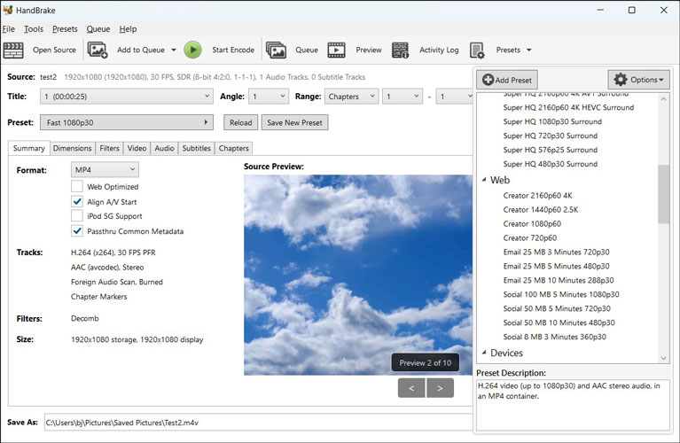Uncheck Align A/V Start
The height and width of the screenshot is (443, 680).
click(77, 201)
